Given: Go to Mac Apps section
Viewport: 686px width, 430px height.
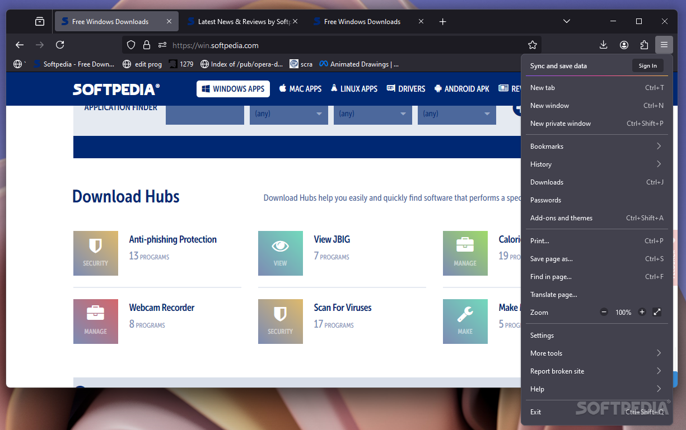Looking at the screenshot, I should click(x=300, y=89).
